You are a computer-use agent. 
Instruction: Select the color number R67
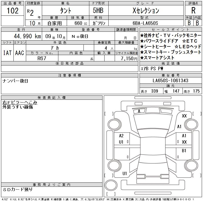tap(42, 58)
